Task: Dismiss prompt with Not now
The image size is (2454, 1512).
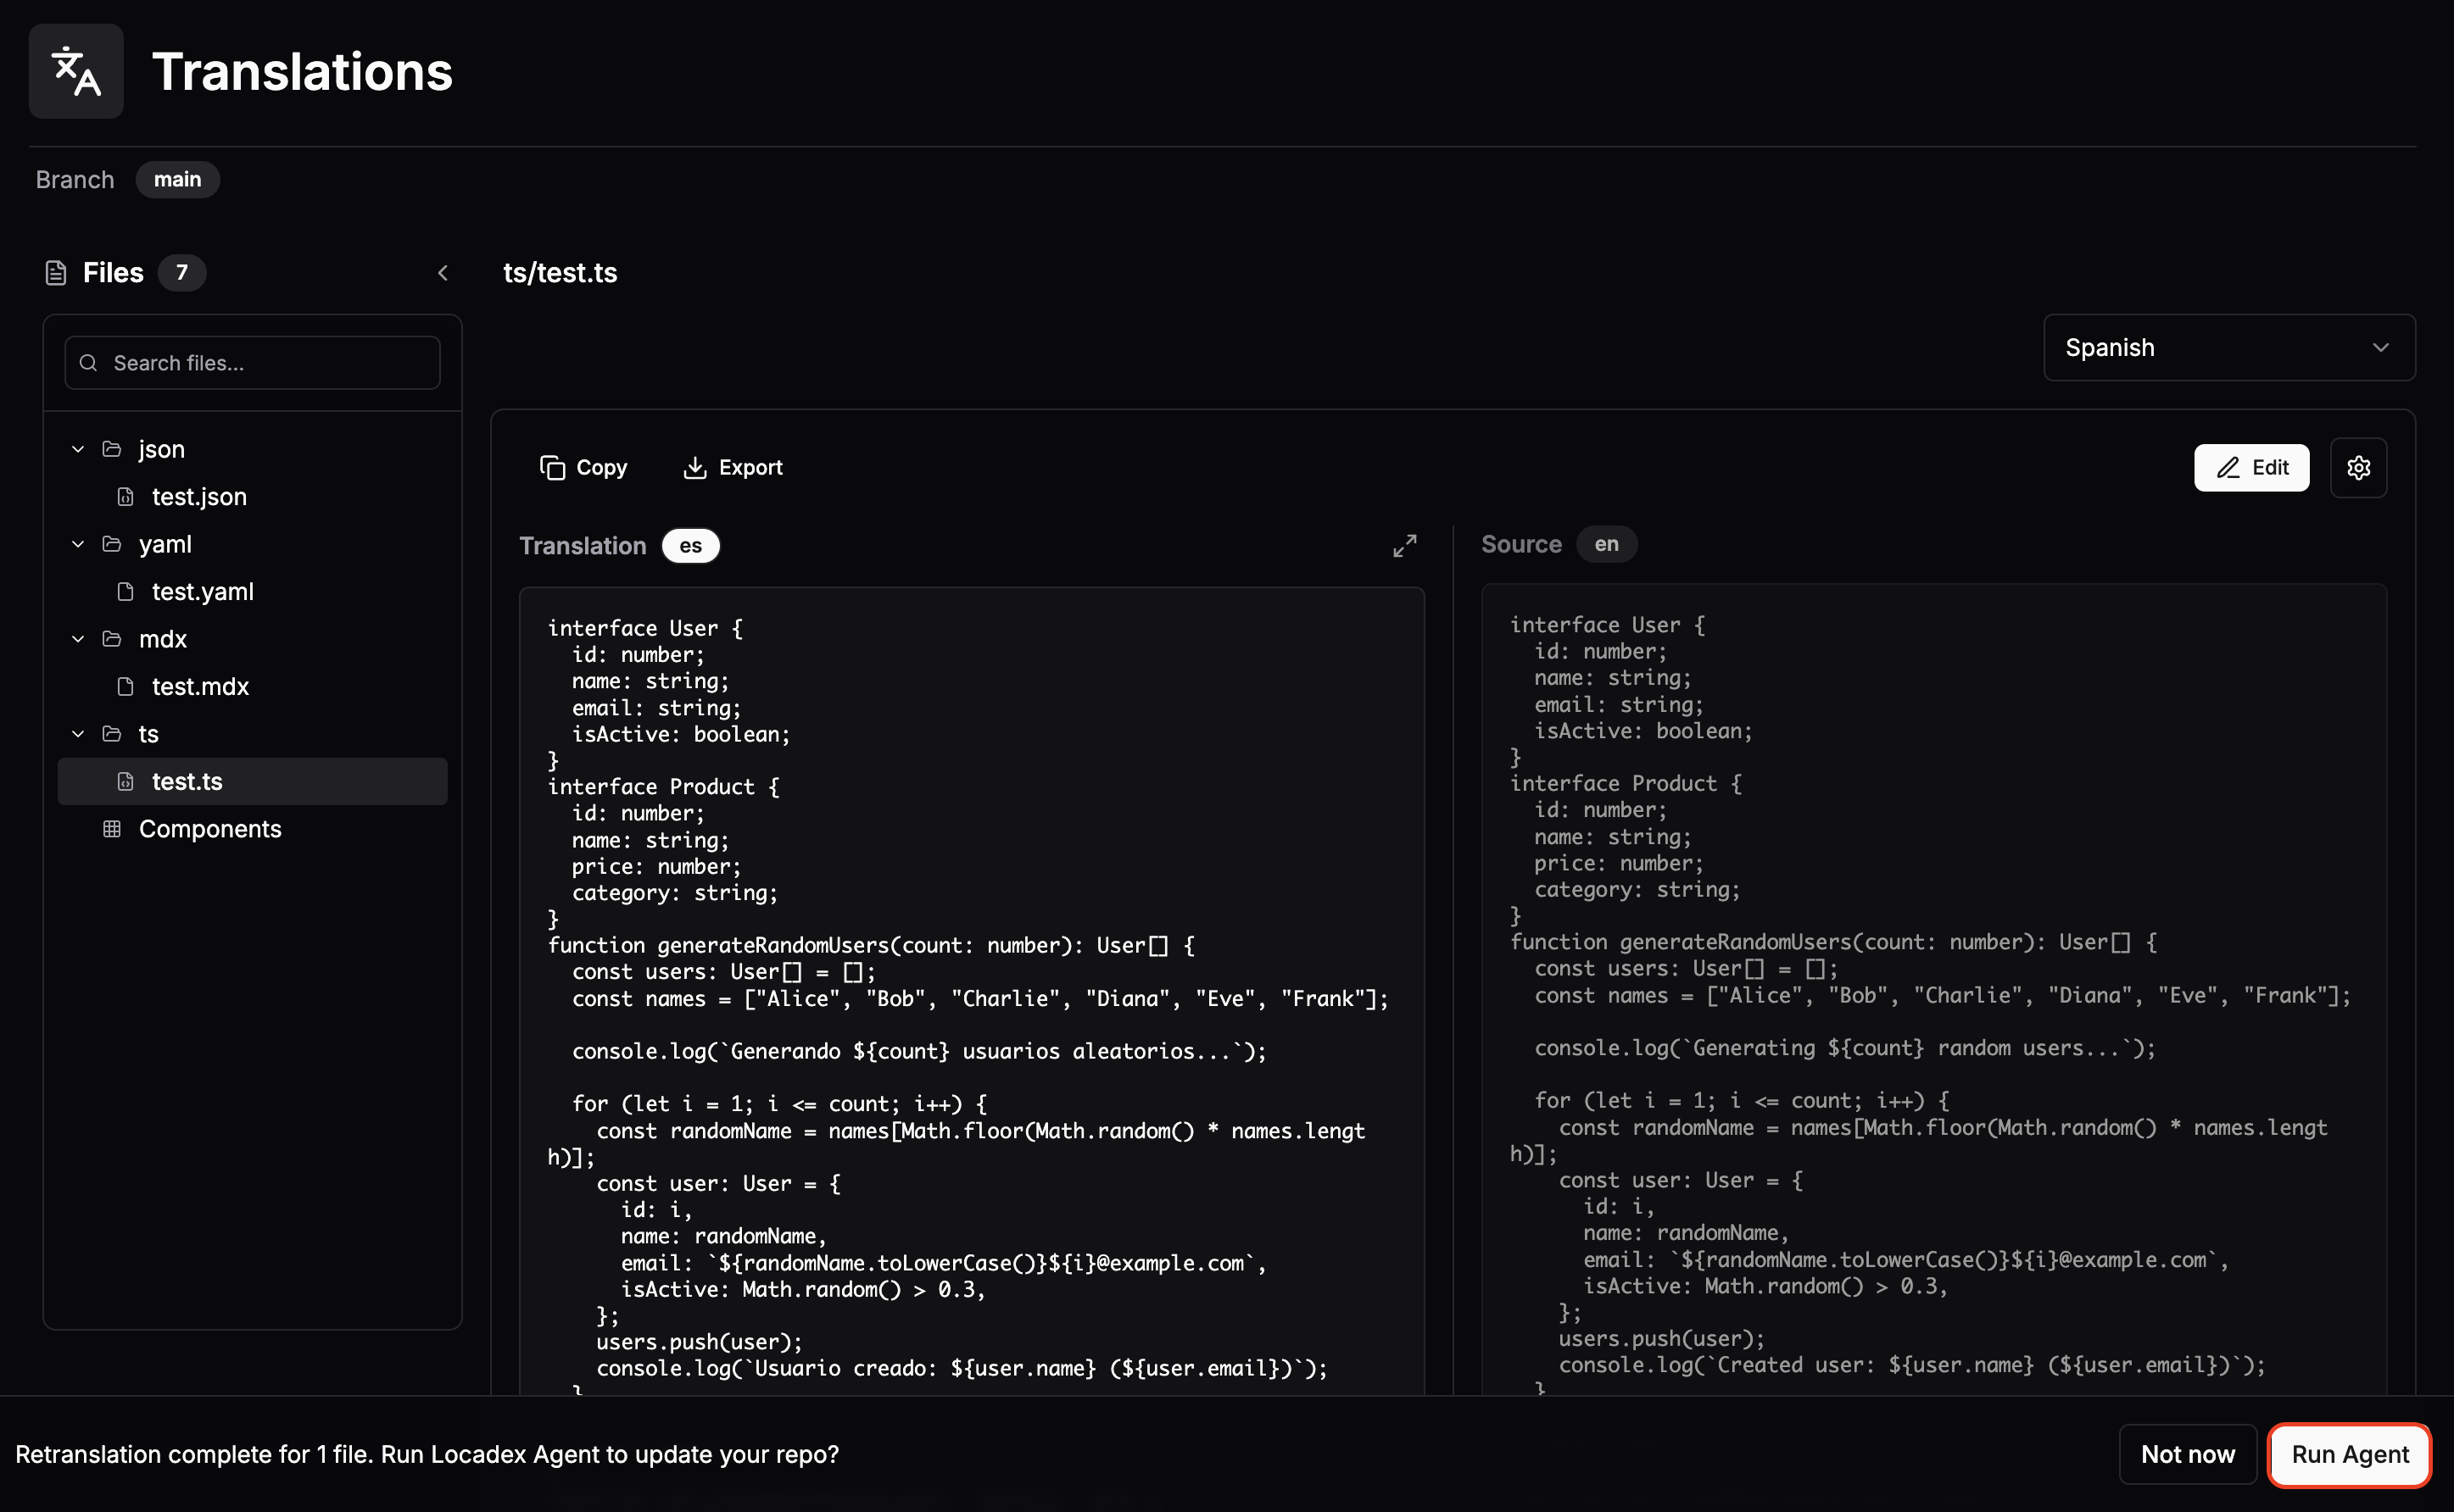Action: coord(2187,1453)
